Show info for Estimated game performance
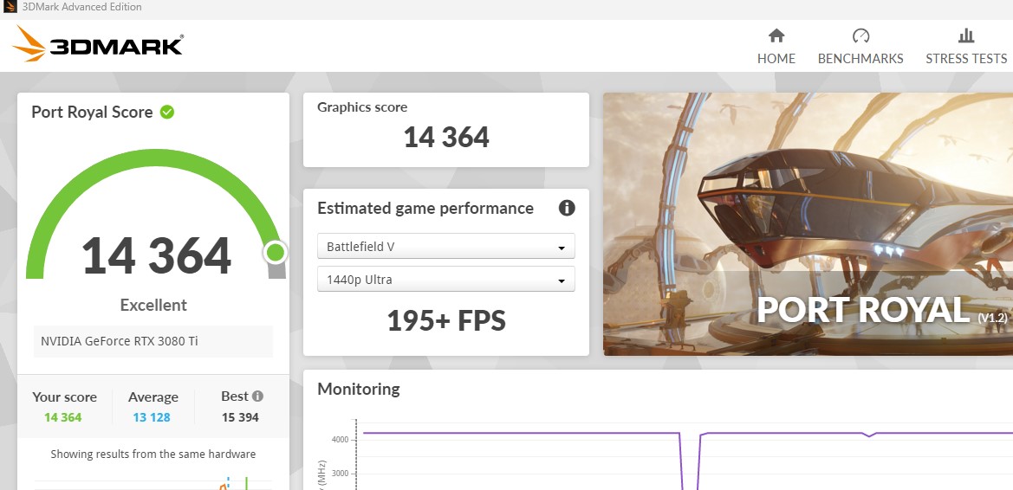This screenshot has width=1013, height=490. pyautogui.click(x=567, y=208)
